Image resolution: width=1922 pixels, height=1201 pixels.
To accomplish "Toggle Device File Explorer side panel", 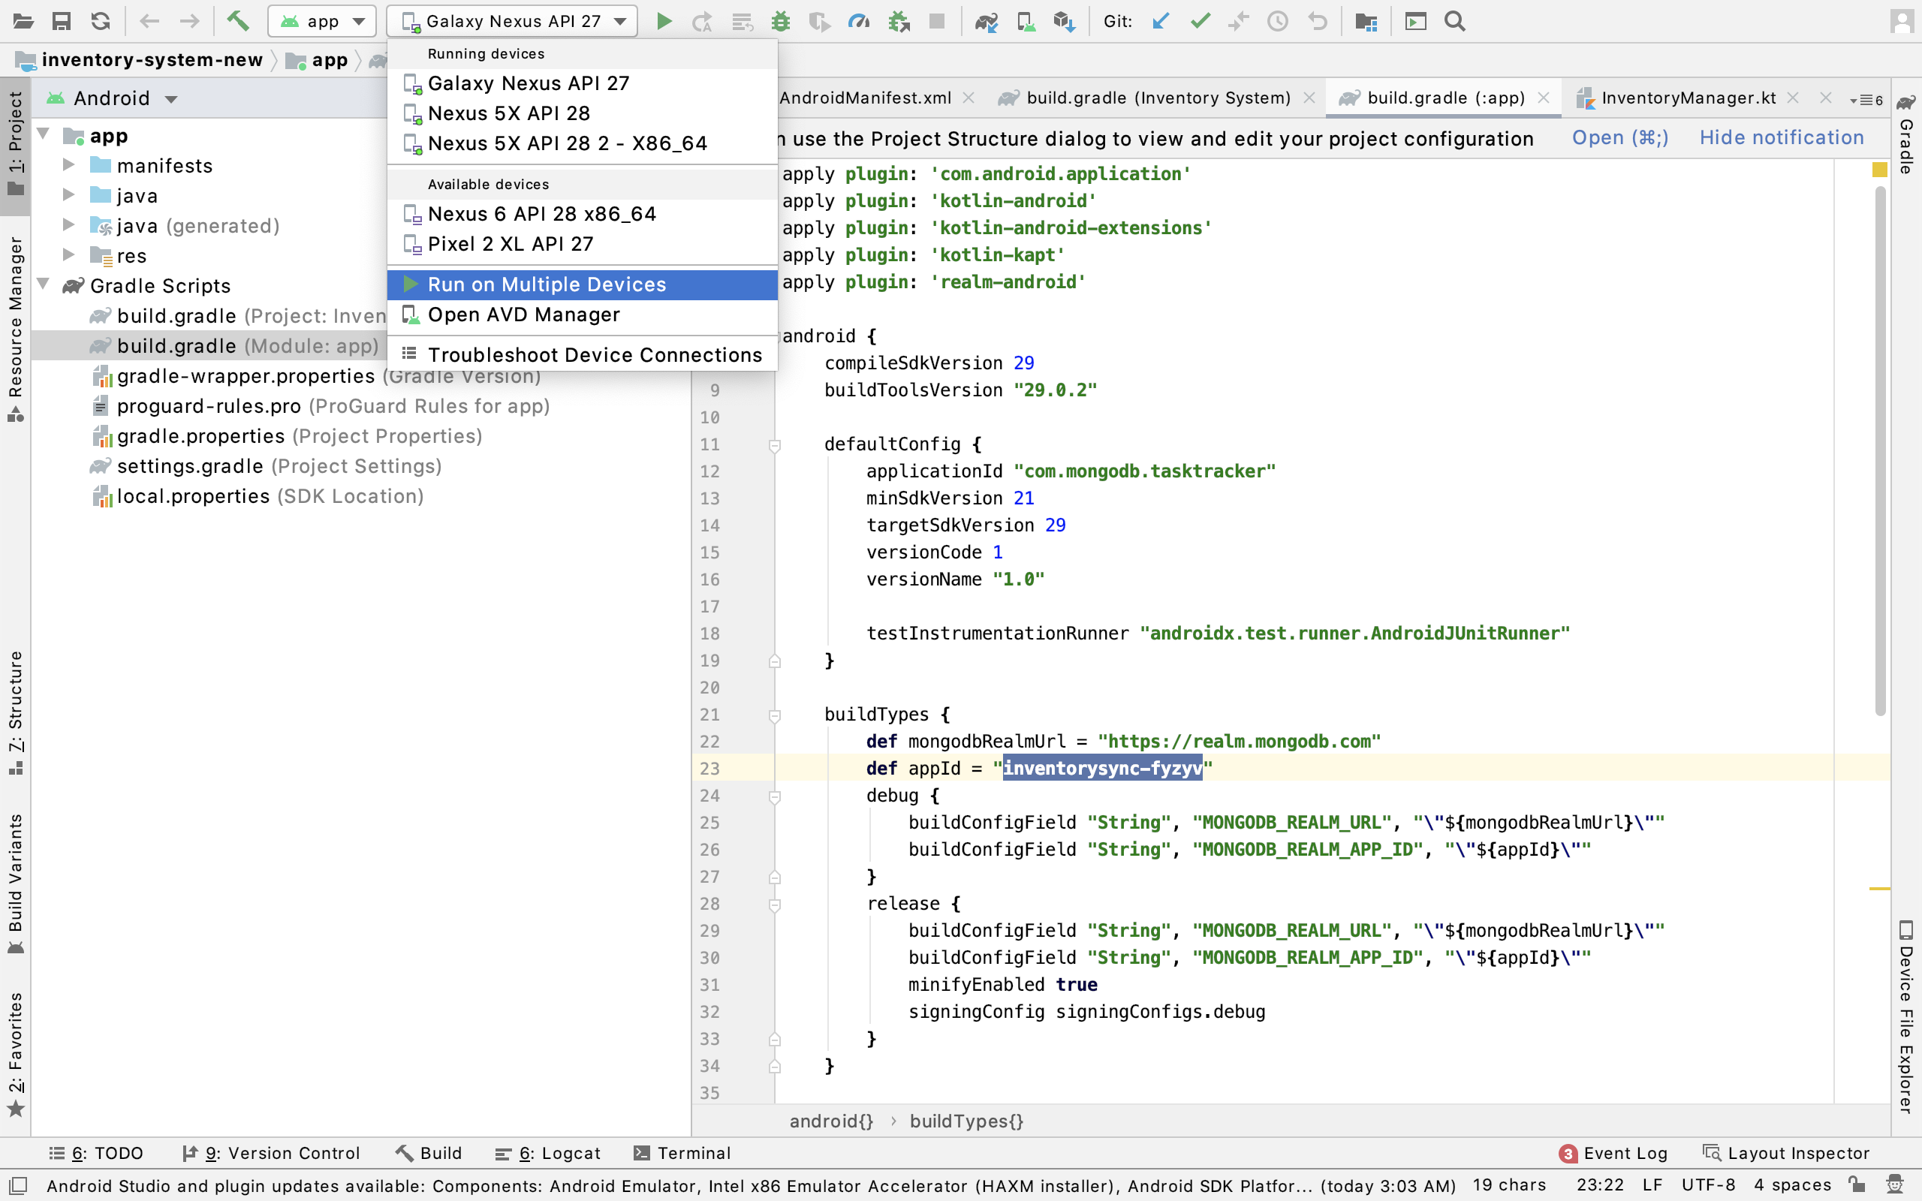I will 1906,1016.
